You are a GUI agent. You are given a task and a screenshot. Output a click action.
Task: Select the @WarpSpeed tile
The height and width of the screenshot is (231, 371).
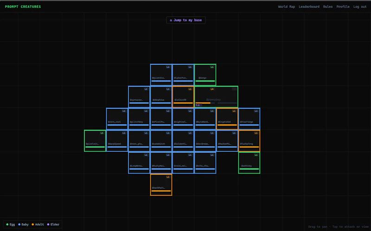(117, 141)
